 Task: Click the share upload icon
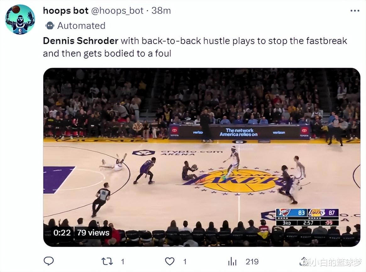(x=303, y=261)
